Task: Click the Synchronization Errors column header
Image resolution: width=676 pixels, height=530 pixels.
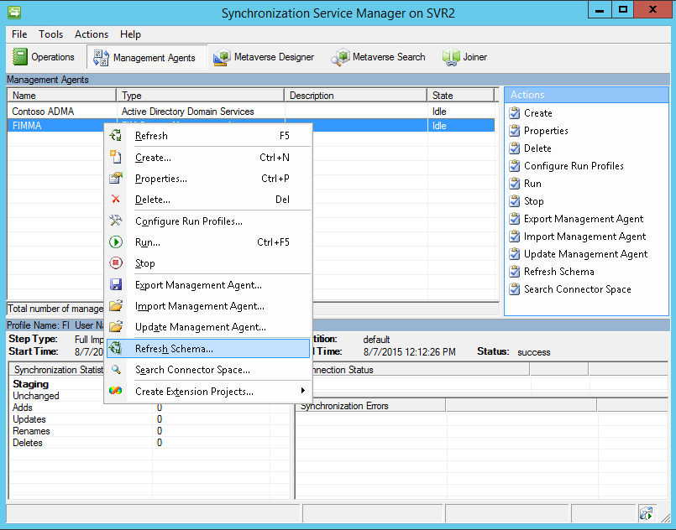Action: coord(371,406)
